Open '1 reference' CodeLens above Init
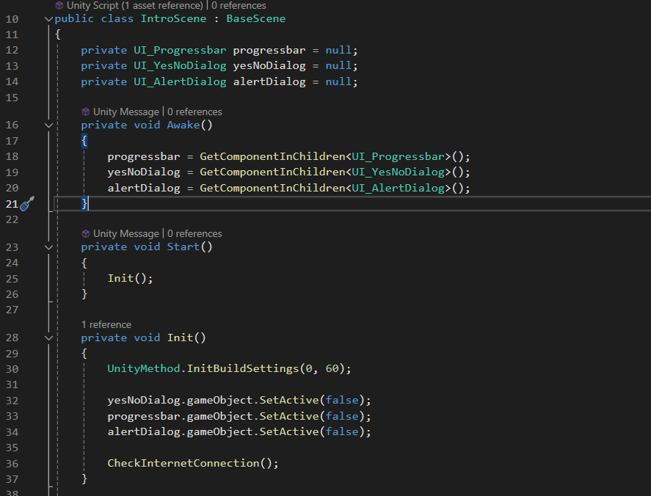This screenshot has width=651, height=496. (106, 324)
